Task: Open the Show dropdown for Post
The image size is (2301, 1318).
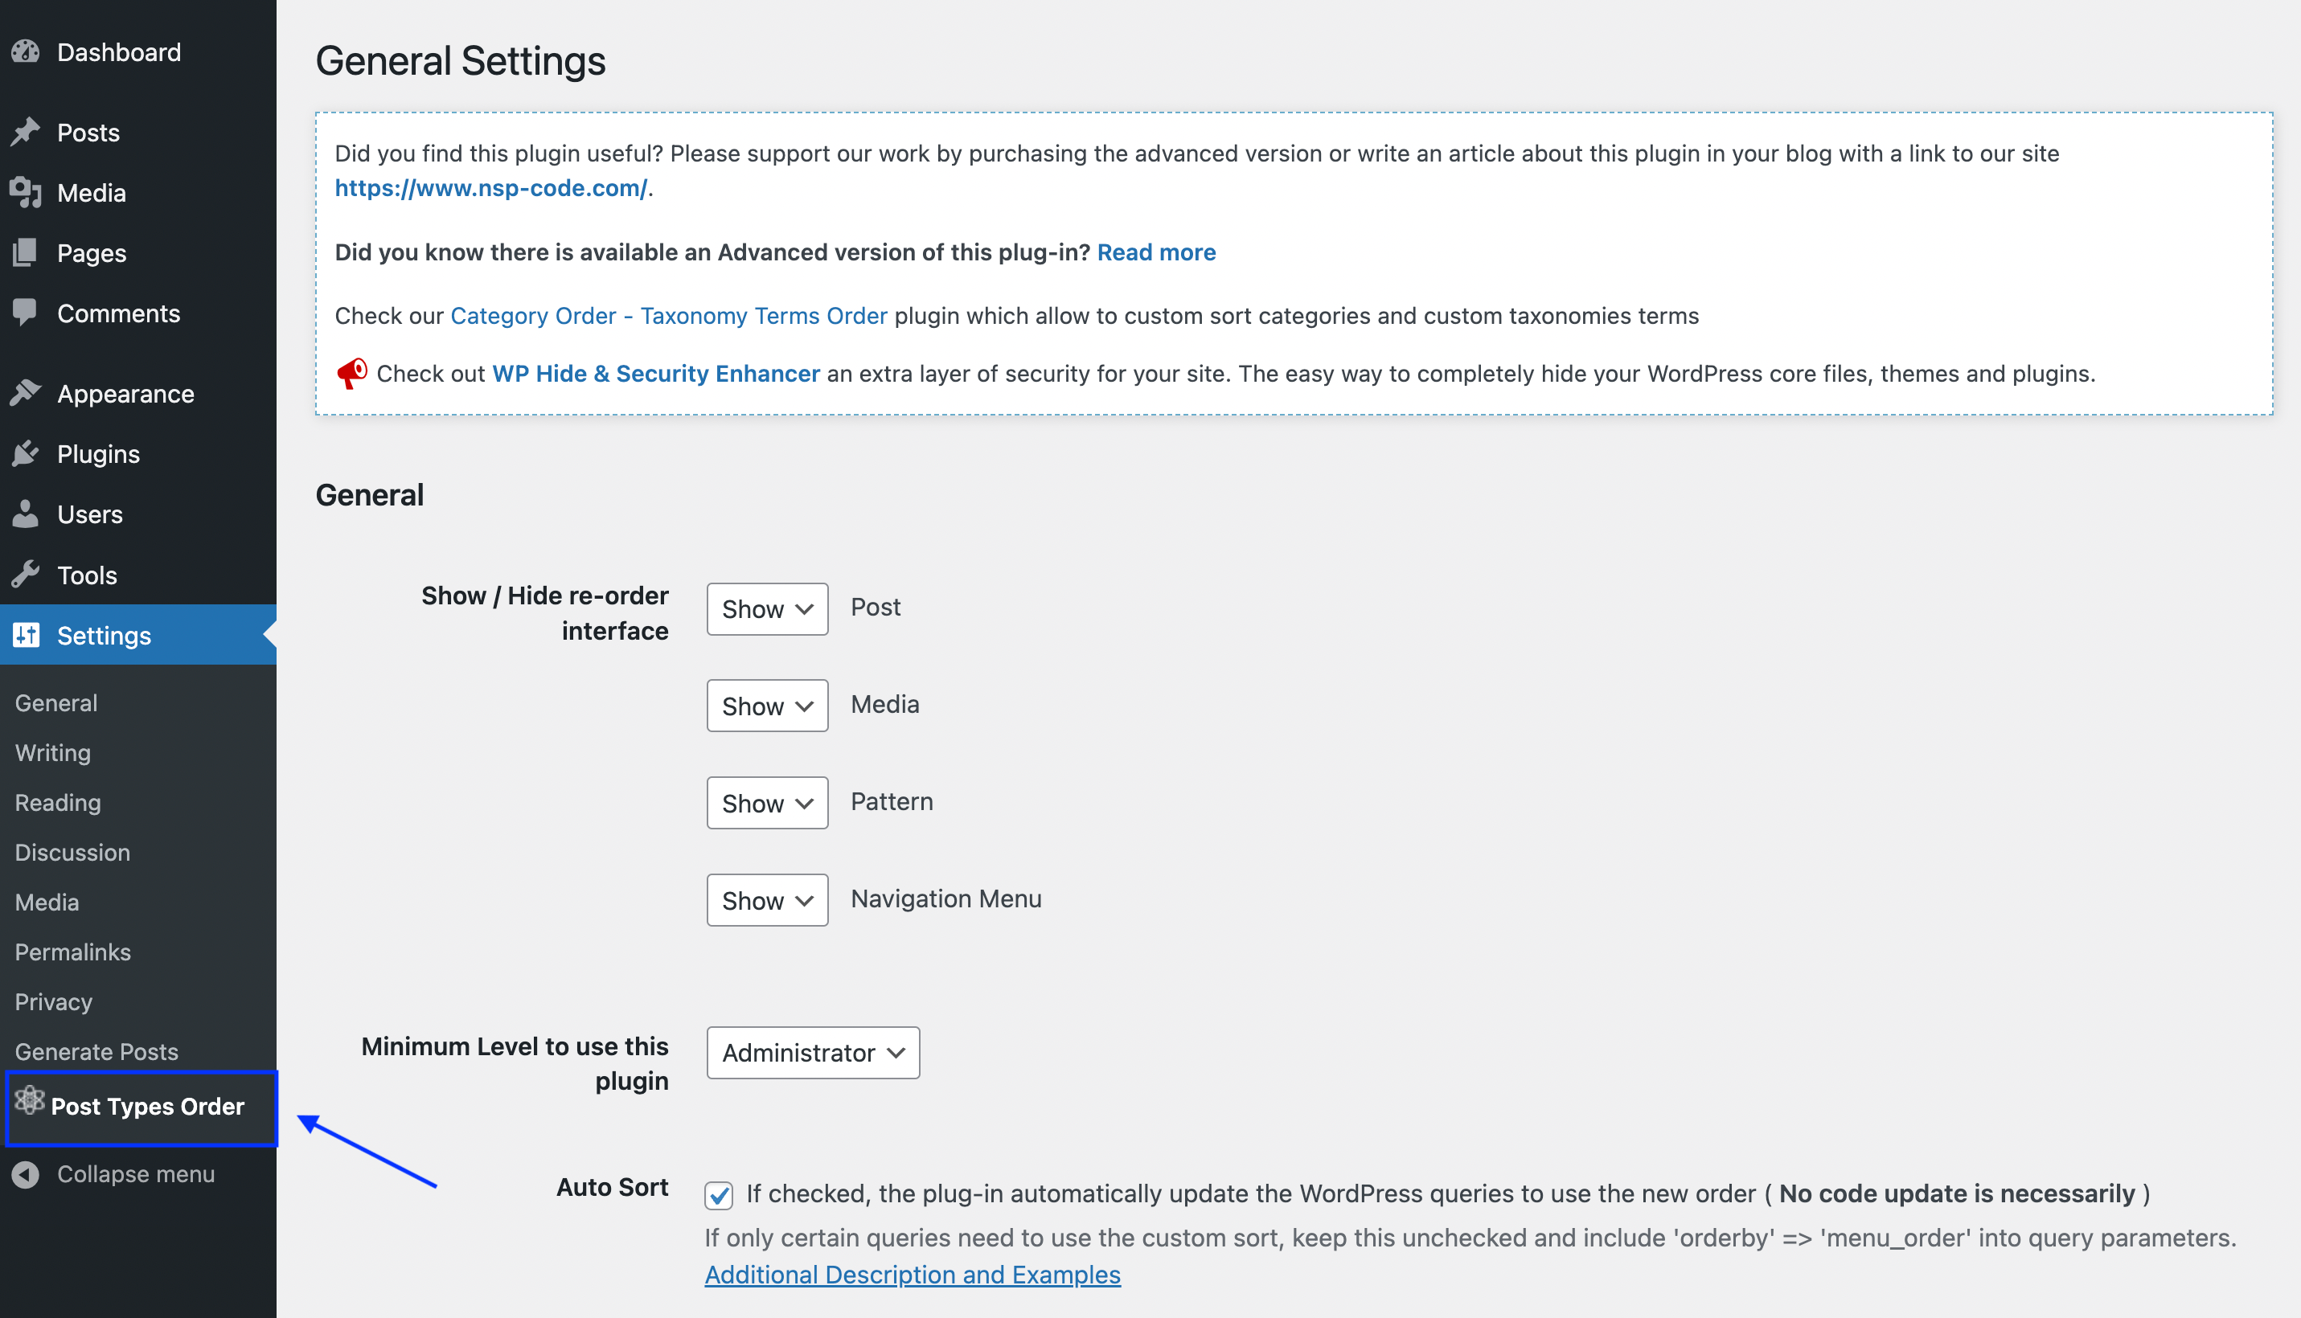Action: (766, 608)
